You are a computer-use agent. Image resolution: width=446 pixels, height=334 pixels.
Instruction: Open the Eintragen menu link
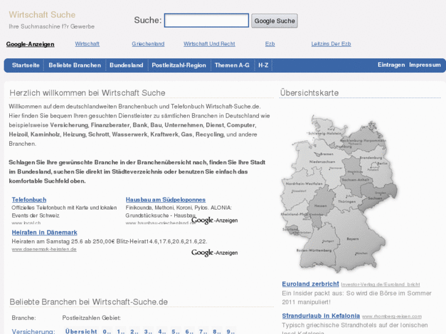pyautogui.click(x=391, y=65)
